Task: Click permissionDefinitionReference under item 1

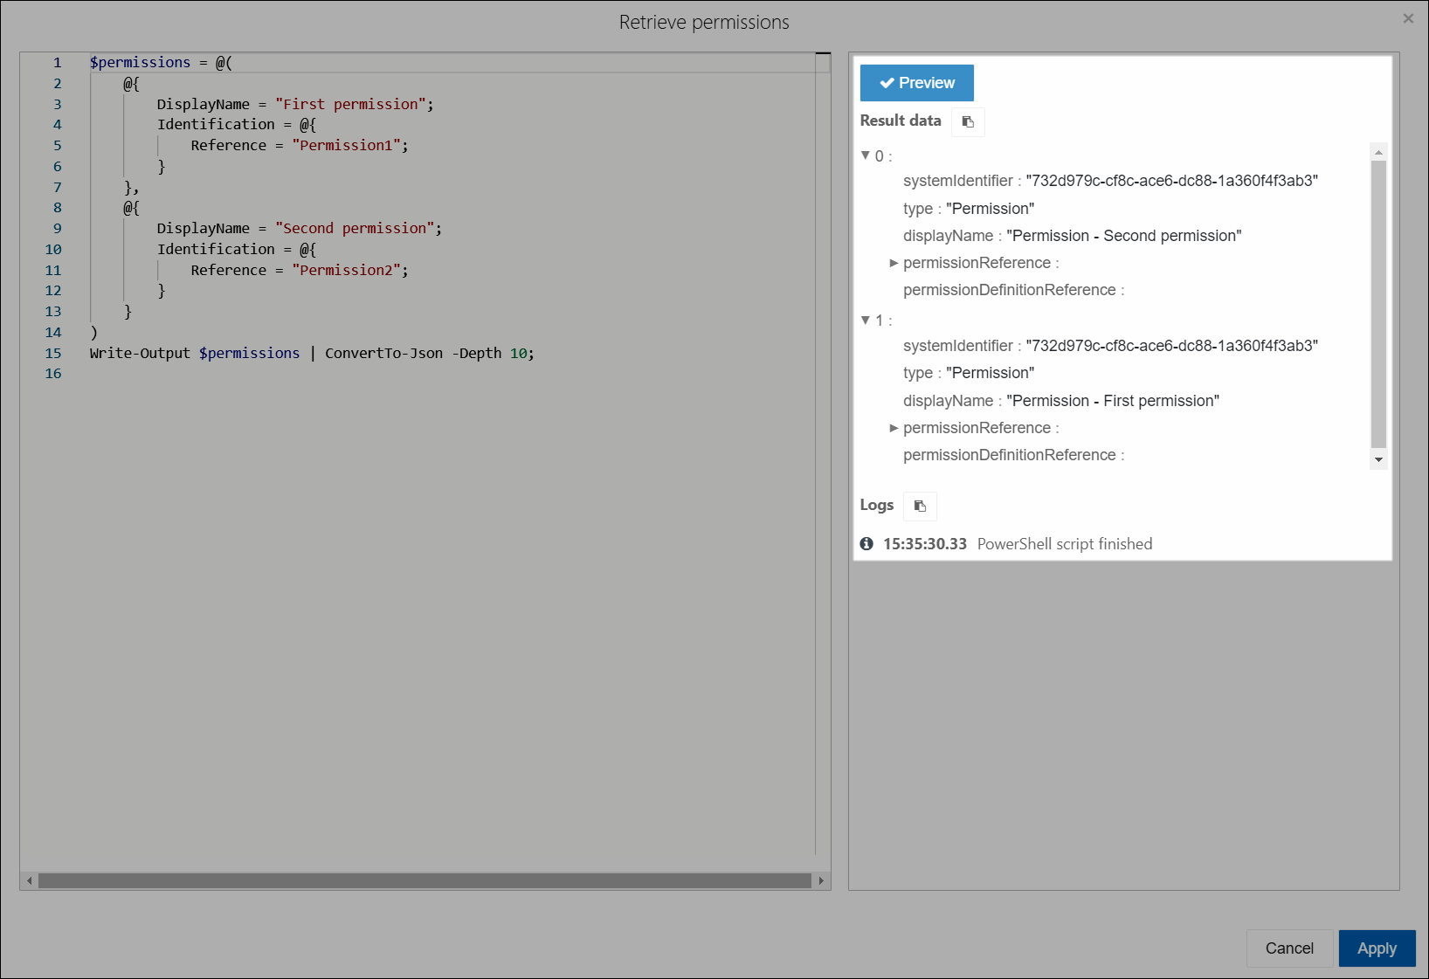Action: click(1010, 455)
